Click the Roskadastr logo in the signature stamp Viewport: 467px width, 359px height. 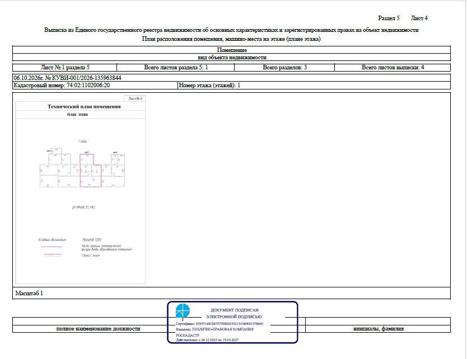[x=183, y=310]
